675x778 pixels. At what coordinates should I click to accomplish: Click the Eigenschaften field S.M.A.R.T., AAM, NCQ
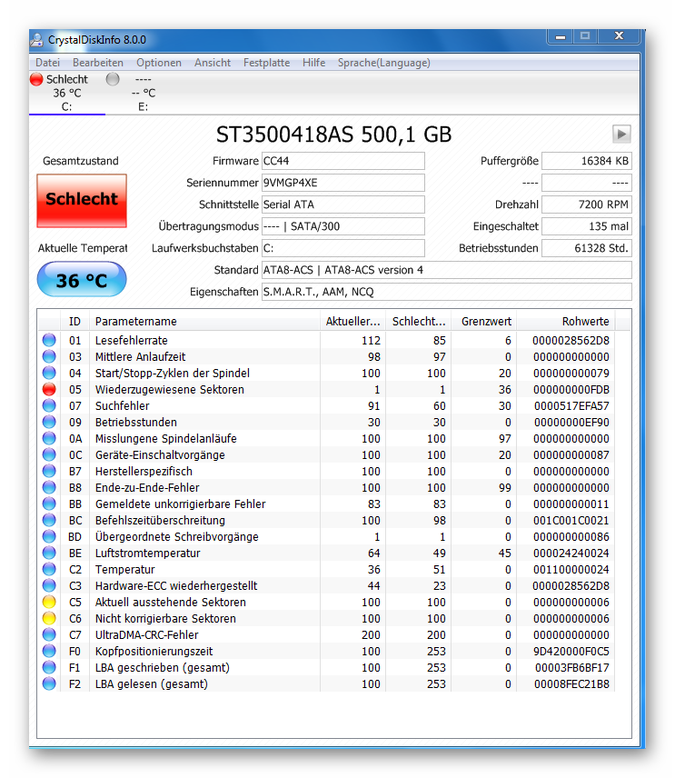pos(447,292)
